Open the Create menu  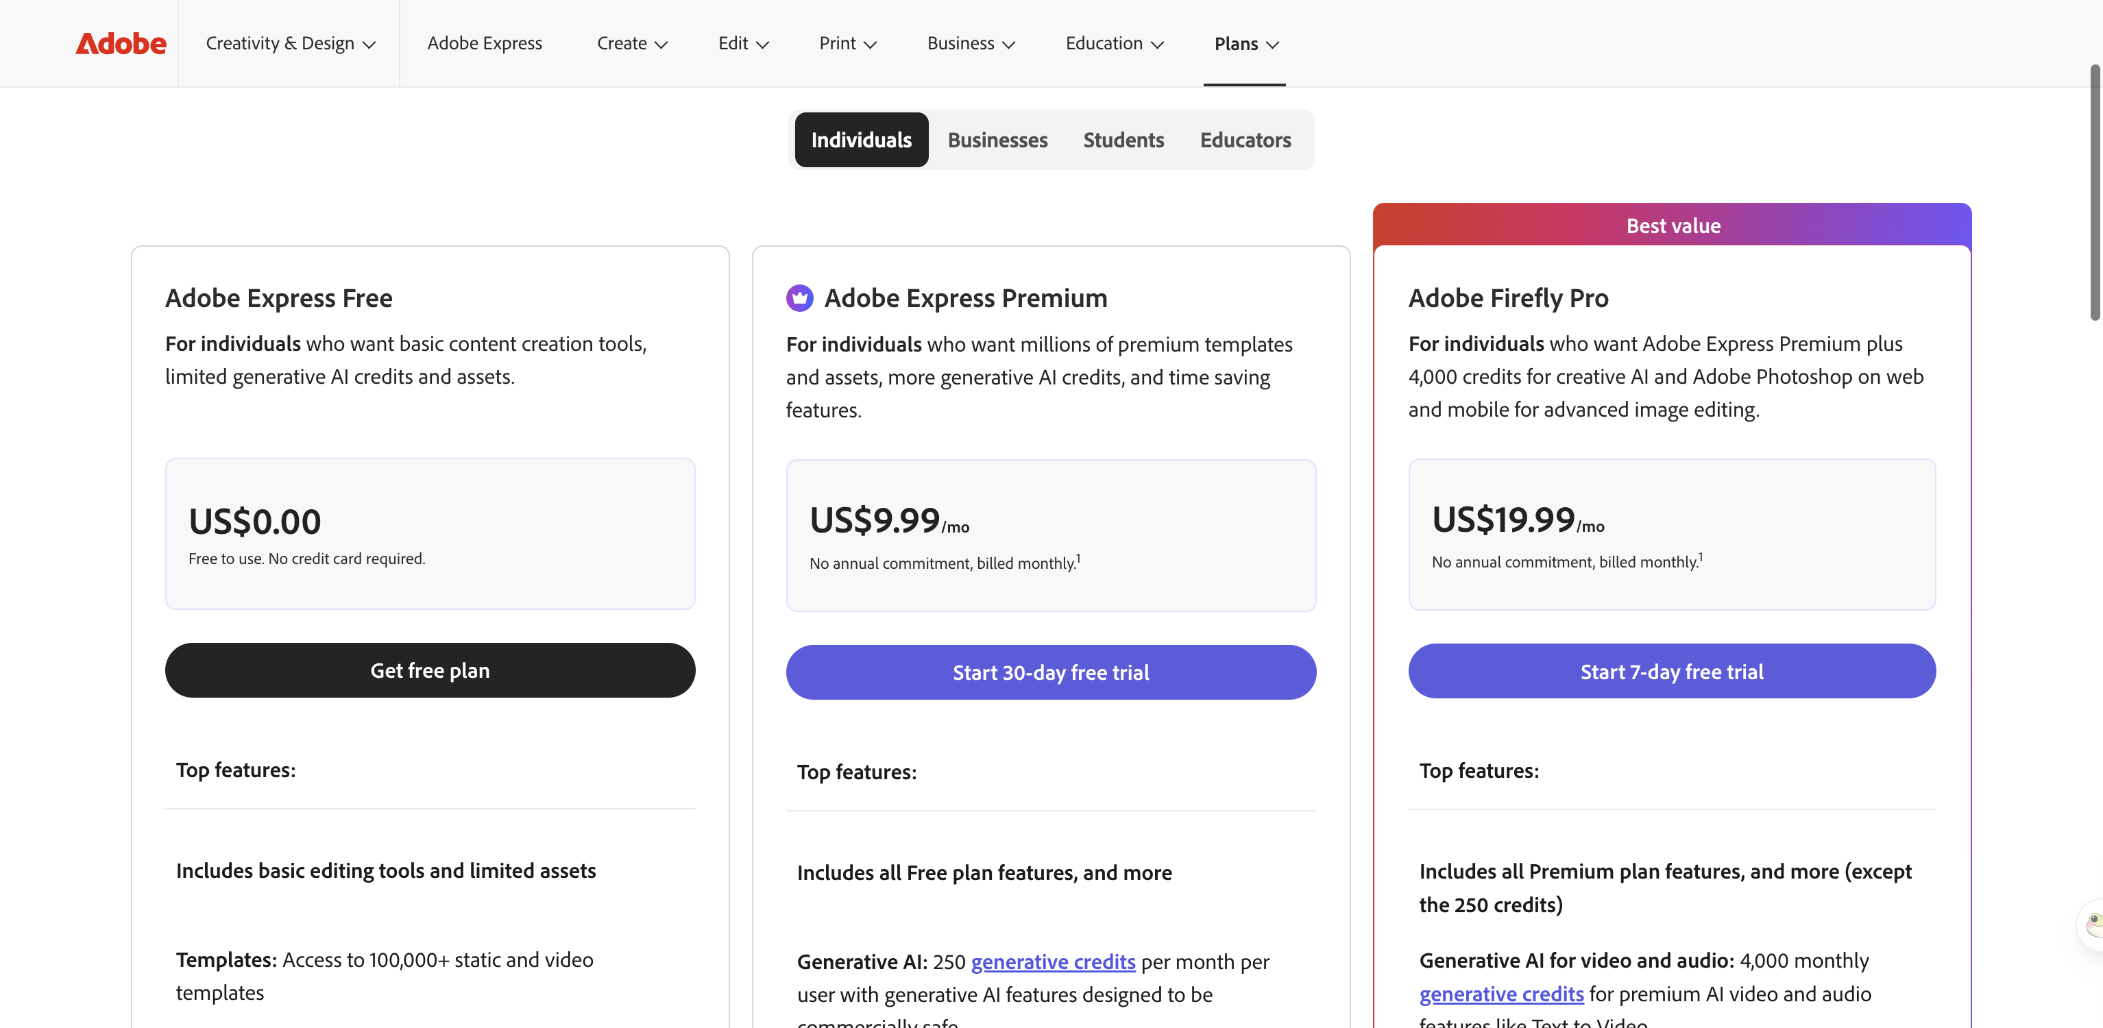[x=632, y=43]
